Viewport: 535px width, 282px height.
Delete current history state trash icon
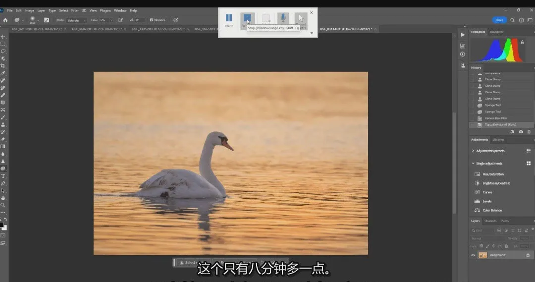(529, 132)
